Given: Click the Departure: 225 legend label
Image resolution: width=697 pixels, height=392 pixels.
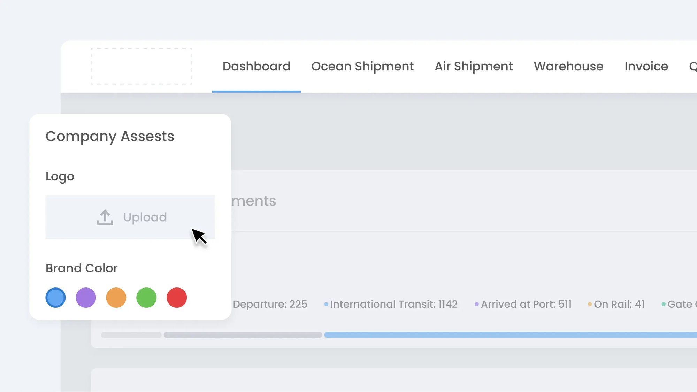Looking at the screenshot, I should click(270, 304).
